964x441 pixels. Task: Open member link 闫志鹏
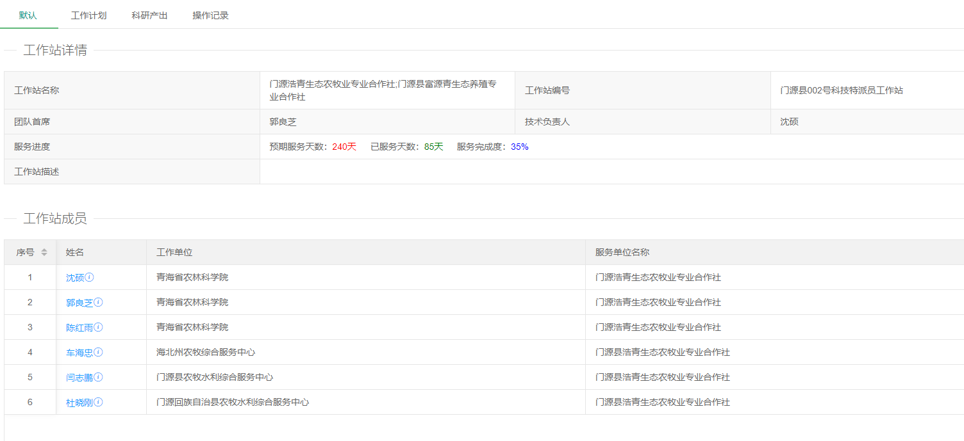tap(79, 378)
